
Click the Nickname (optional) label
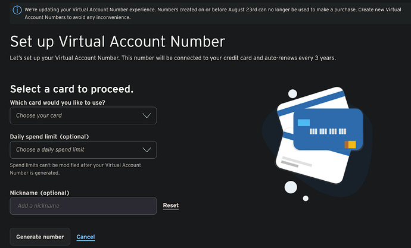(x=39, y=193)
